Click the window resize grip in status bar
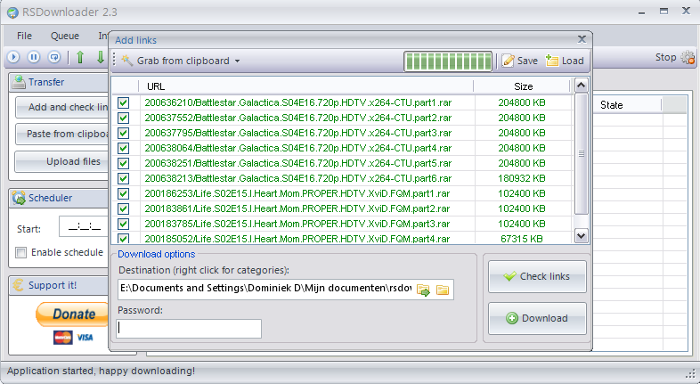 [689, 372]
